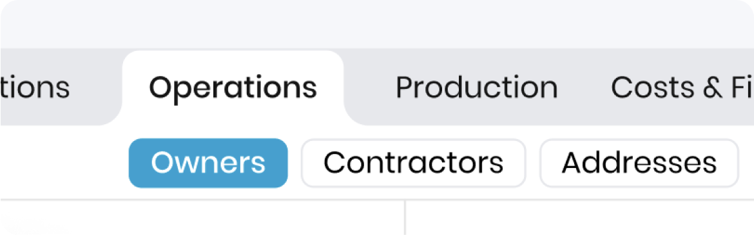Open the Addresses sub-section

pyautogui.click(x=639, y=163)
